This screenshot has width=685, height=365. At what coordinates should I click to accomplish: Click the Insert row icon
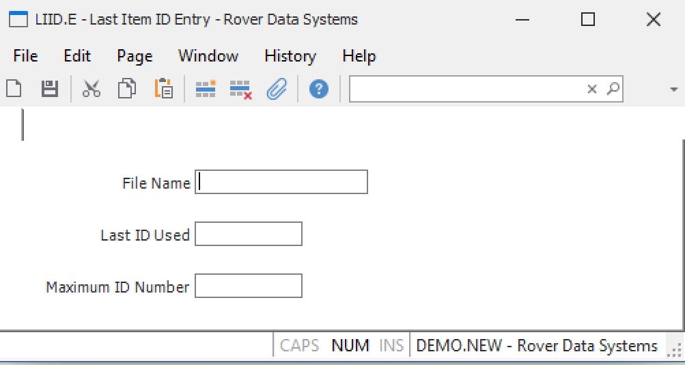206,89
